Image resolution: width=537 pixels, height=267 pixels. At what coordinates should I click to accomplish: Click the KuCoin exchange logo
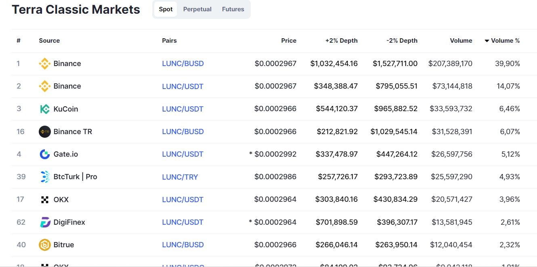click(44, 109)
